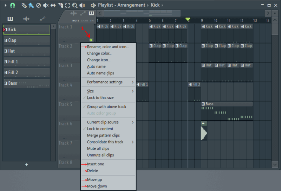
Task: Click the vertical playlist scrollbar handle
Action: click(x=275, y=30)
